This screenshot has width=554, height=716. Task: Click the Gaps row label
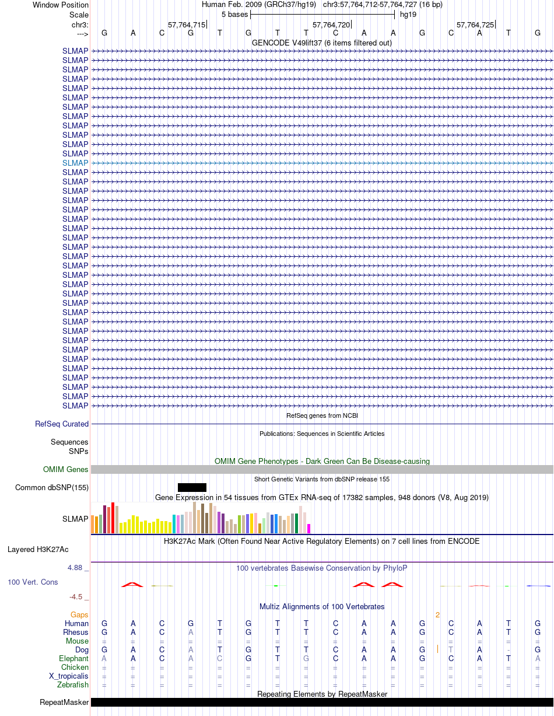(79, 614)
